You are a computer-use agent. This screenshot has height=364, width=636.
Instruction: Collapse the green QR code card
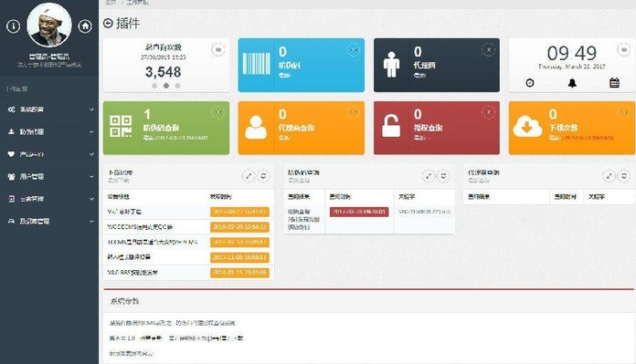pos(218,112)
